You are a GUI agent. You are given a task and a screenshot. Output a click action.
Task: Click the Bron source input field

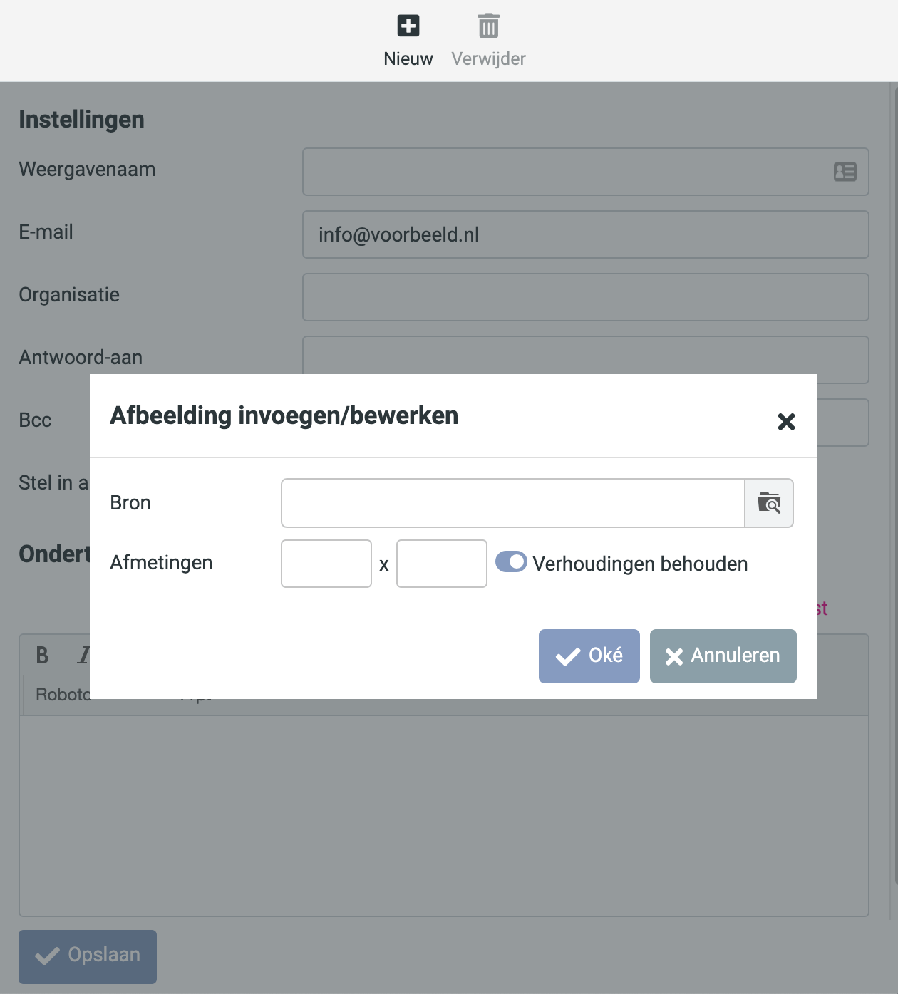pos(512,503)
